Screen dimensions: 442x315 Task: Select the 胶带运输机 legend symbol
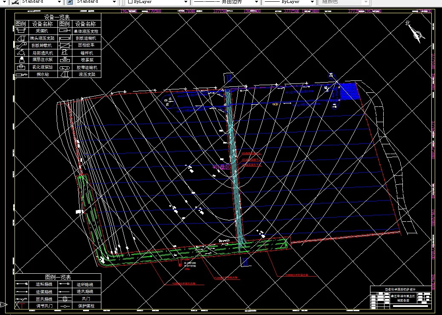point(65,67)
